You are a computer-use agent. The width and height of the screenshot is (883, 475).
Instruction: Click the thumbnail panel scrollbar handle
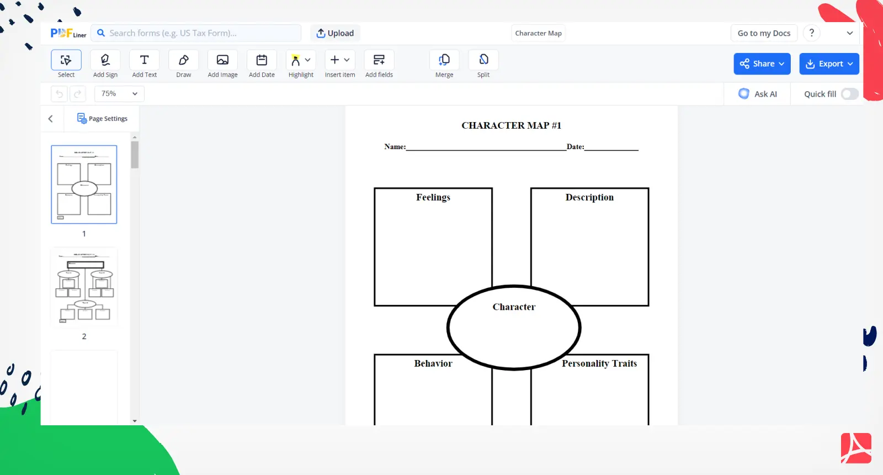(x=135, y=155)
